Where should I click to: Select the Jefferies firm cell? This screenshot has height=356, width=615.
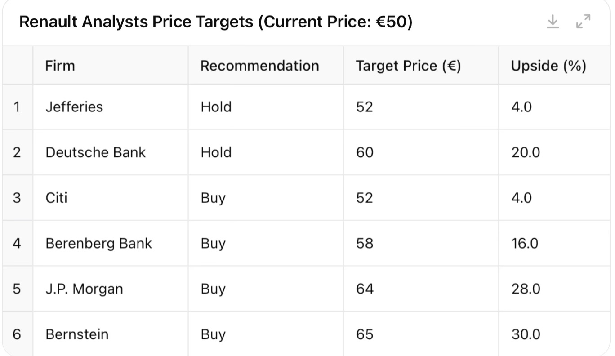pyautogui.click(x=74, y=107)
